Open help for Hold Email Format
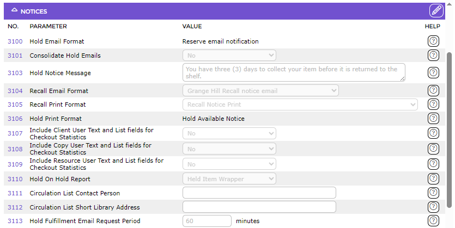Image resolution: width=455 pixels, height=228 pixels. click(x=433, y=41)
